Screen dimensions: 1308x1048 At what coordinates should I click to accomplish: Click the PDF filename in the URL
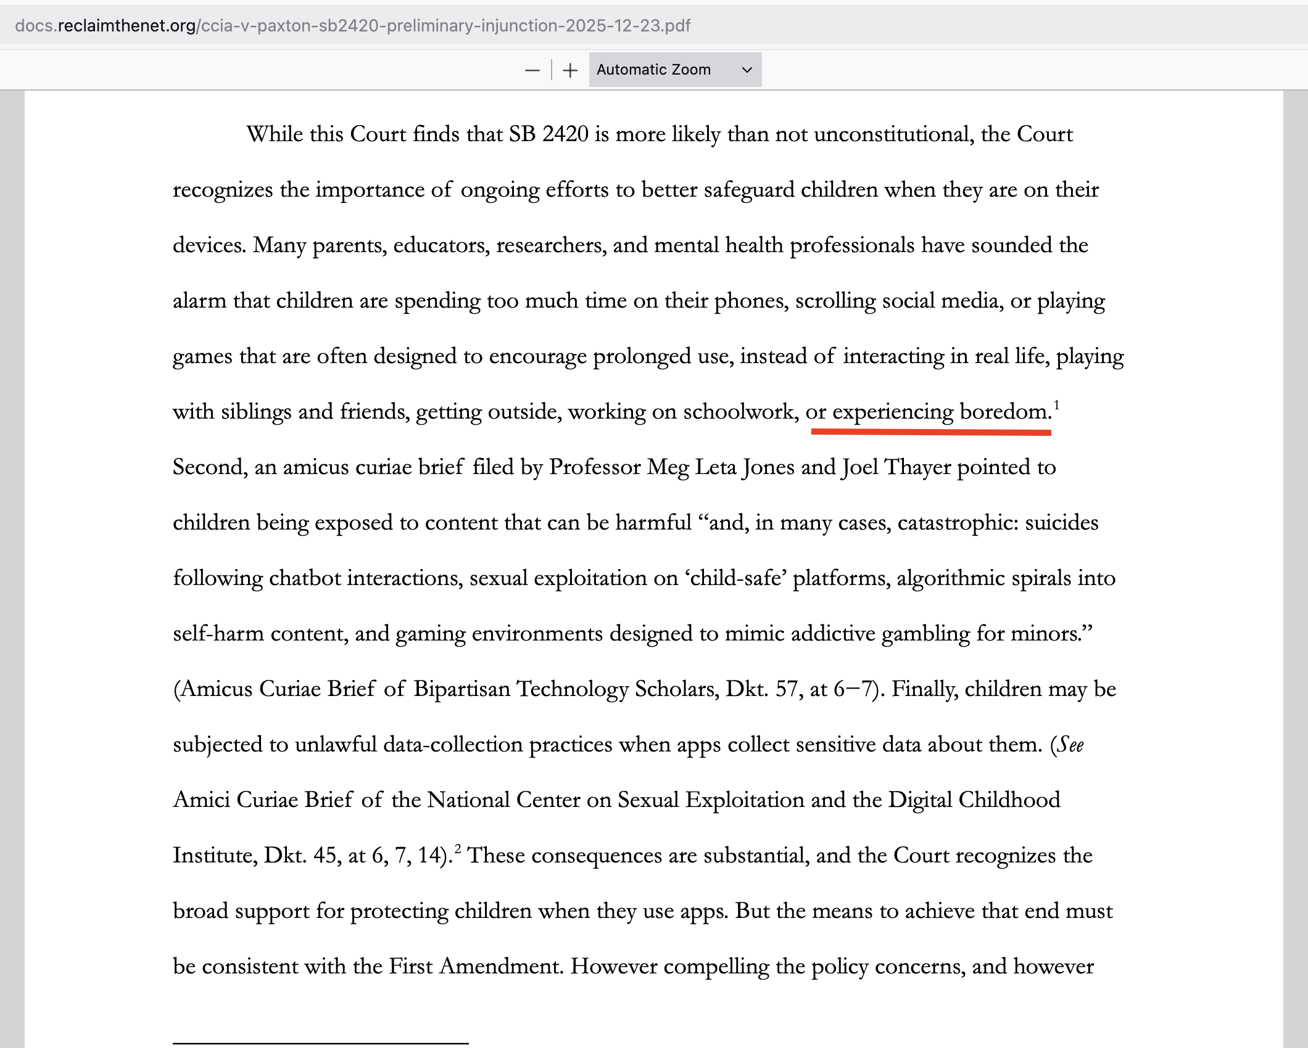445,26
